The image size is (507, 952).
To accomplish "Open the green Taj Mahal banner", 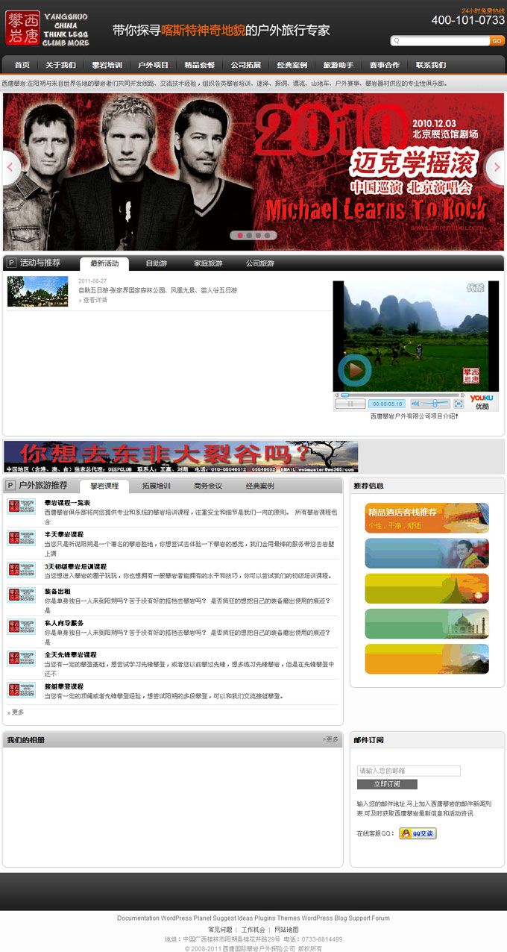I will pyautogui.click(x=426, y=624).
